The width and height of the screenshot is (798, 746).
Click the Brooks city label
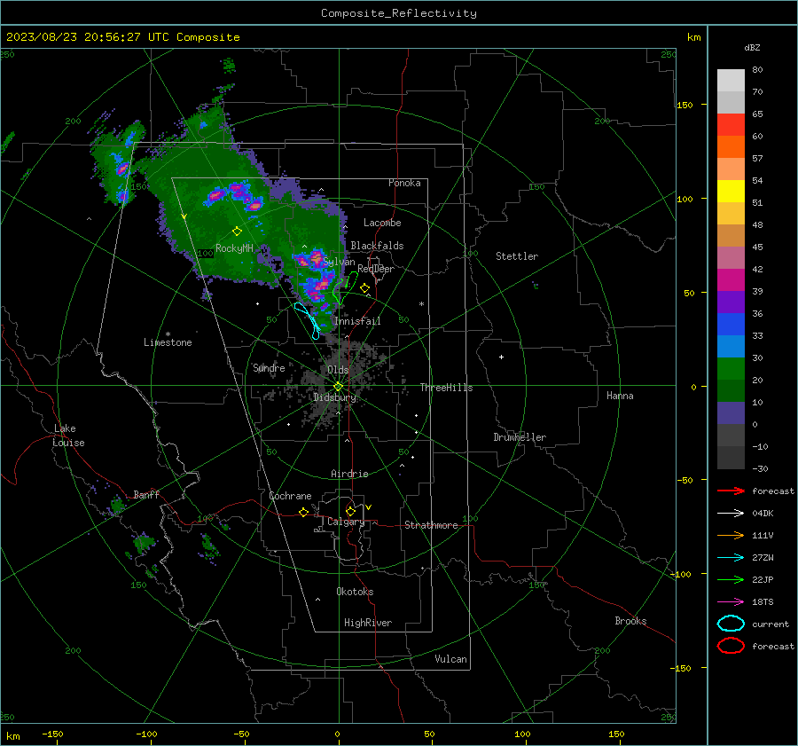tap(630, 621)
